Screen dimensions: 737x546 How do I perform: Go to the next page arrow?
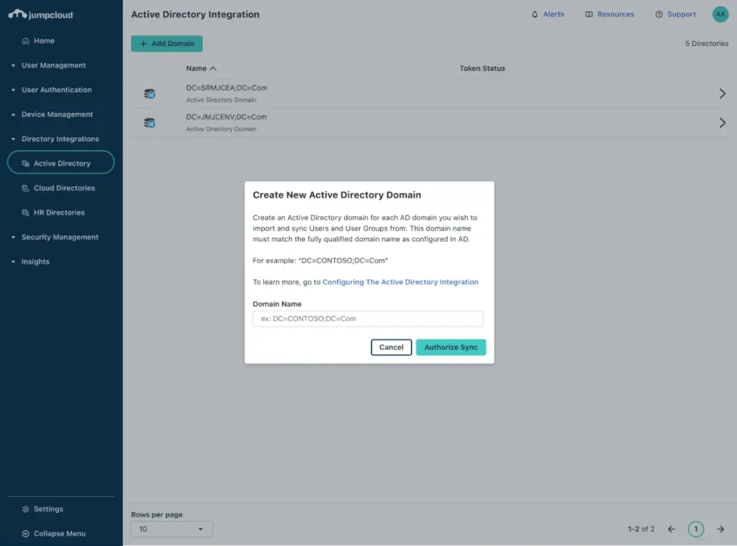coord(720,529)
